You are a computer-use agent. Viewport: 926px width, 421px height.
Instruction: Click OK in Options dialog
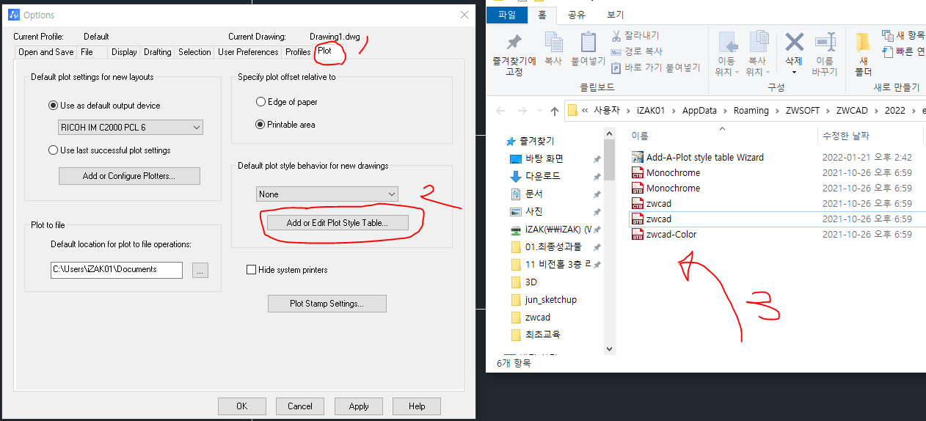(x=242, y=406)
